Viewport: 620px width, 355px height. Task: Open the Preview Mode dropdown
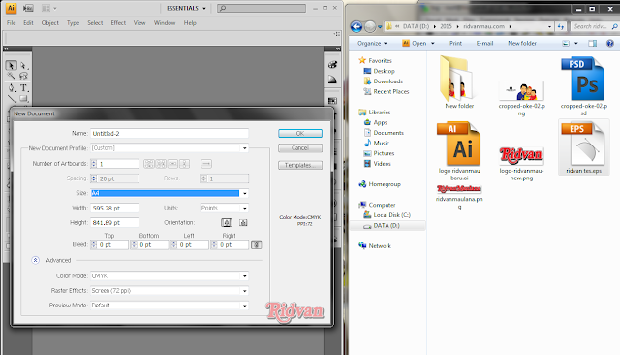[170, 306]
